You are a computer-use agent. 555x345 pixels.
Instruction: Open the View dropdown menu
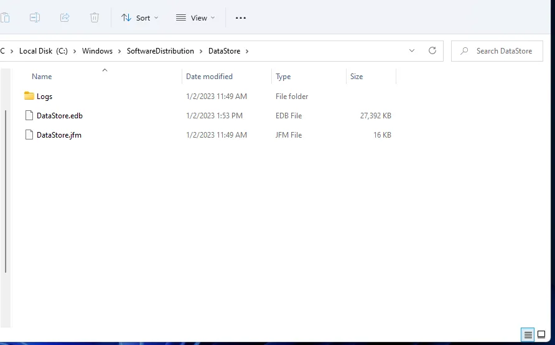coord(195,17)
